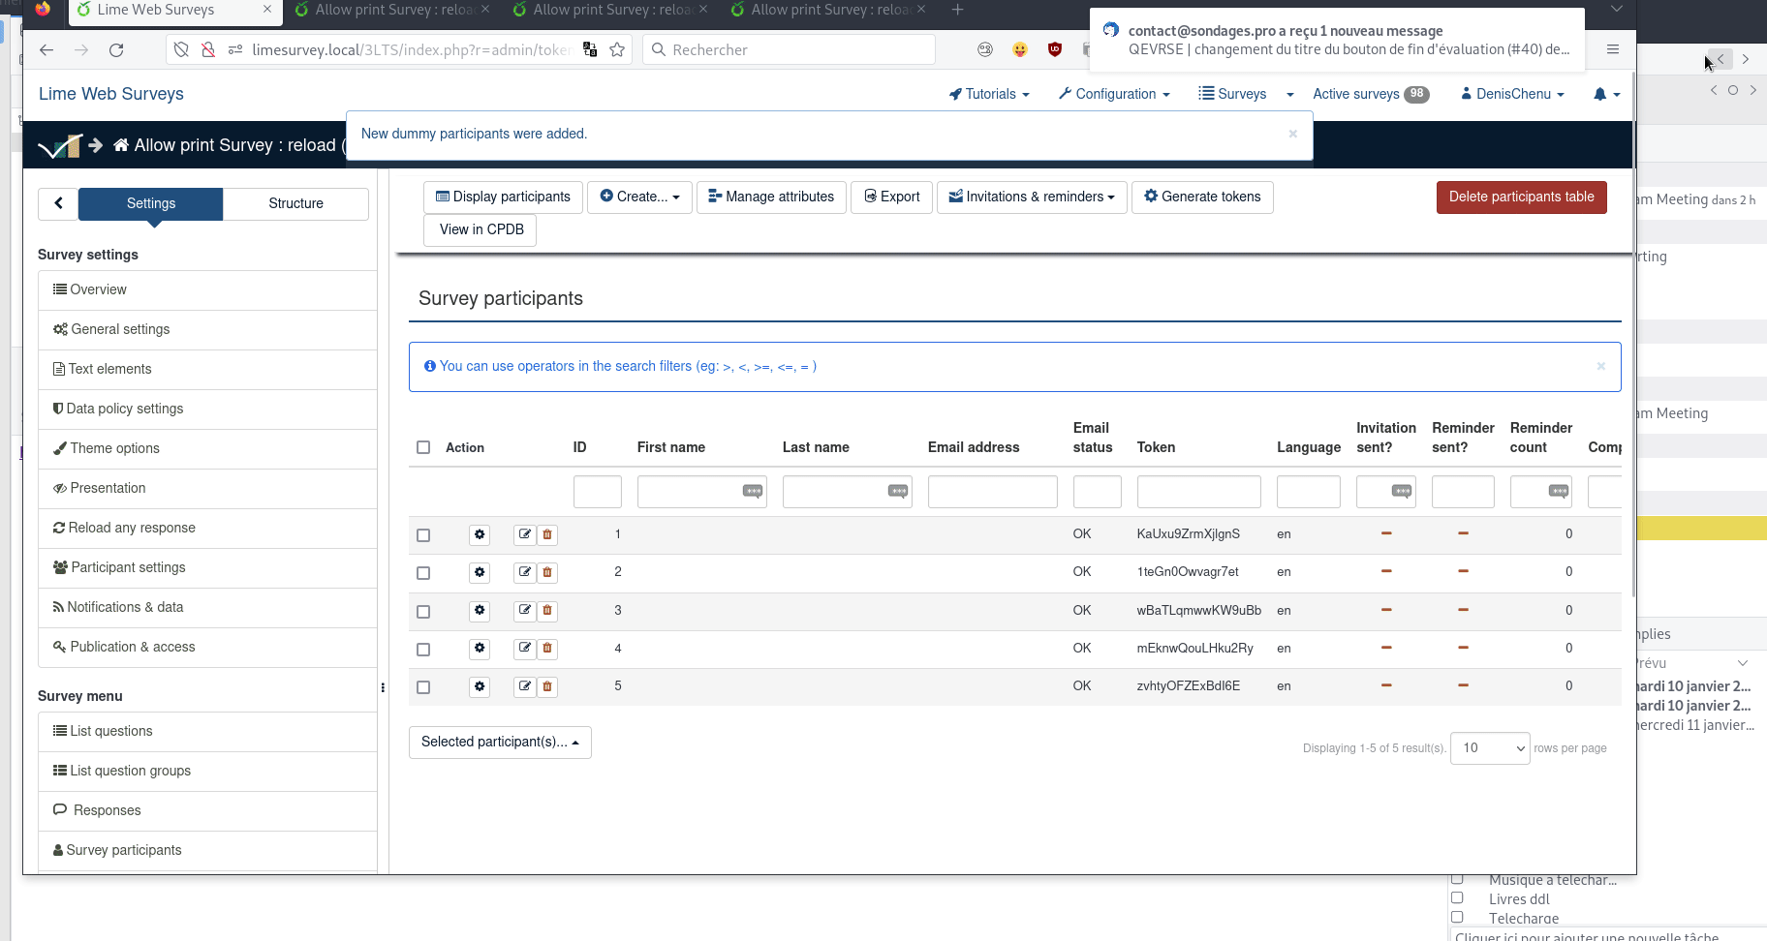Bookmark this page with the star icon

(617, 50)
